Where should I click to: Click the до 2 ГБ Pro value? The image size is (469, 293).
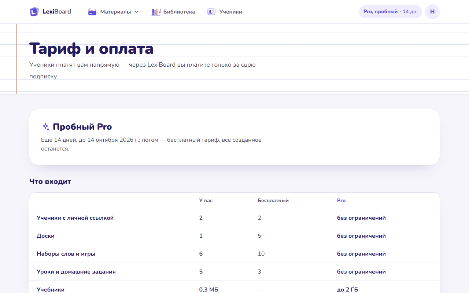click(348, 290)
